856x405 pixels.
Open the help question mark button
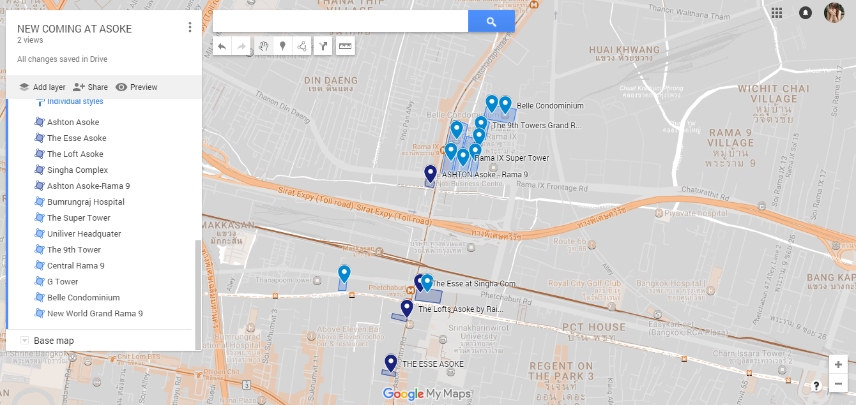coord(816,385)
